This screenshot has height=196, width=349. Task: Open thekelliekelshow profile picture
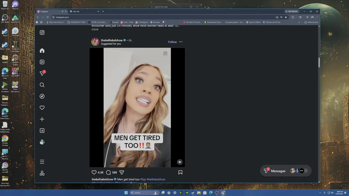[x=95, y=42]
